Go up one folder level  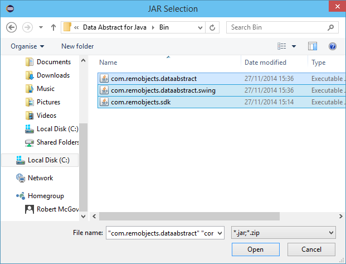[53, 27]
